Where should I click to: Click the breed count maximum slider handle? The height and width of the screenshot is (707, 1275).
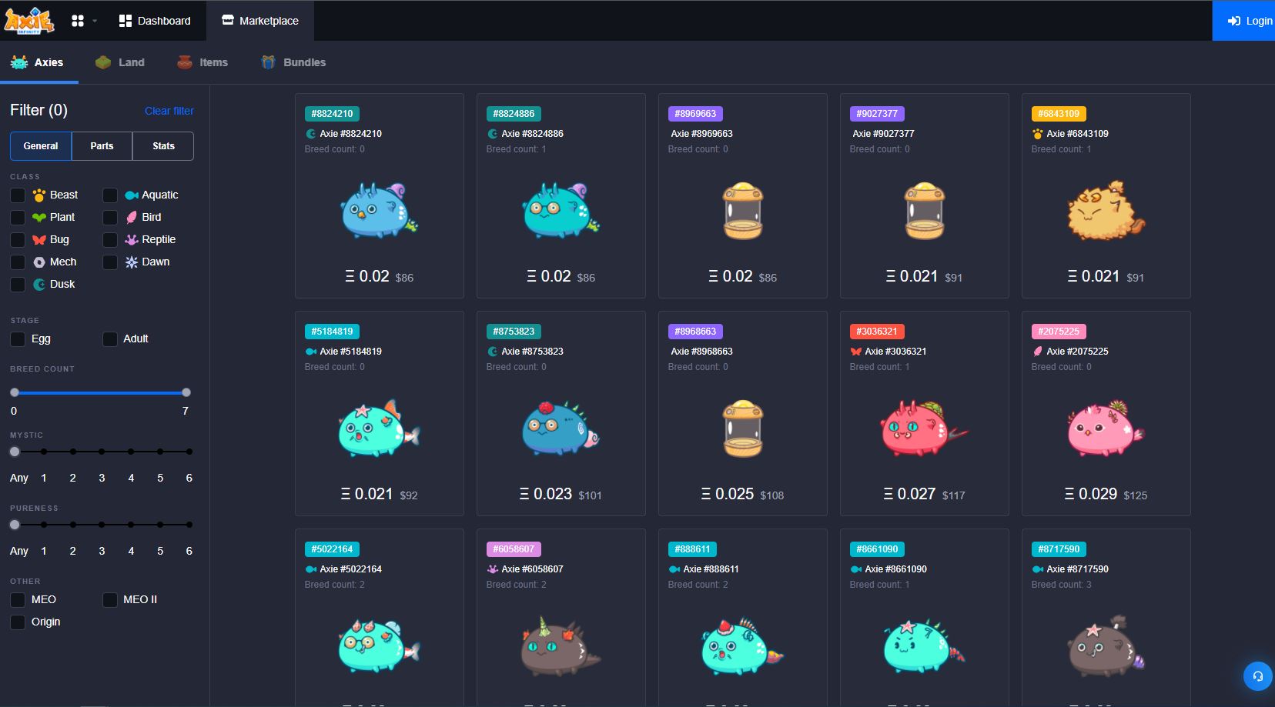coord(186,392)
